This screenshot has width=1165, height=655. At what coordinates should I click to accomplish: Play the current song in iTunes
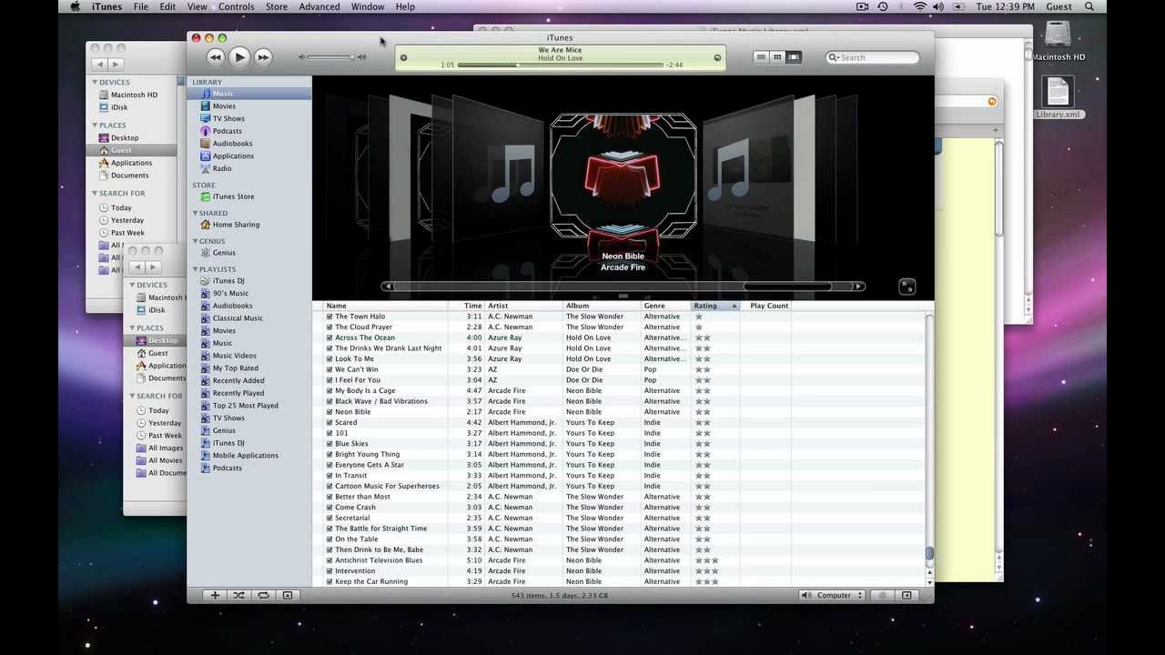[239, 57]
